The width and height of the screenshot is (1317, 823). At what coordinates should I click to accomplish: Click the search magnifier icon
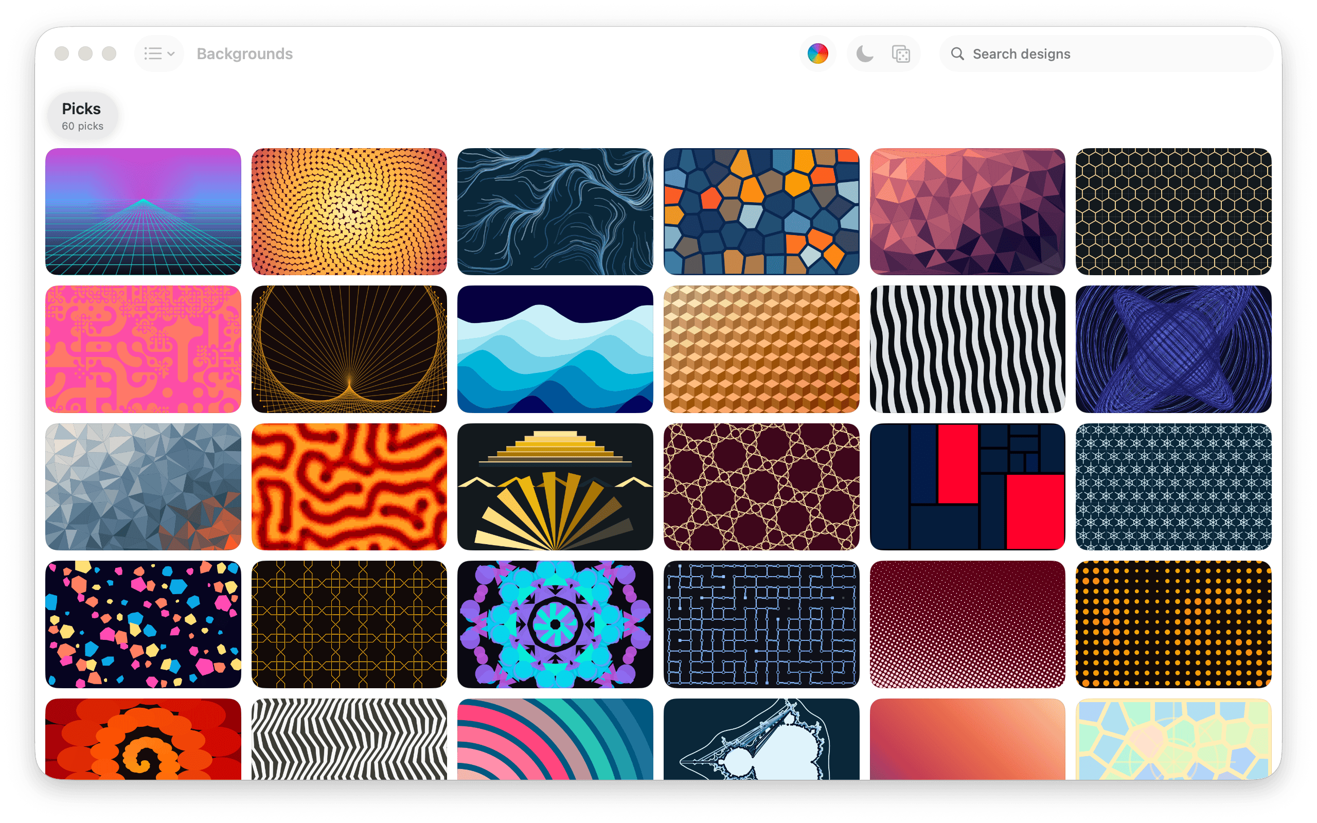957,53
